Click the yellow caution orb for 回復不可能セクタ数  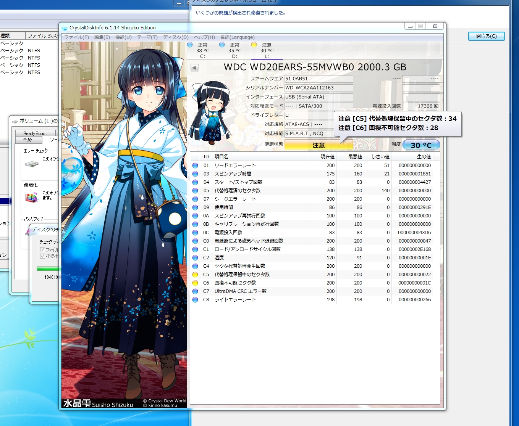pyautogui.click(x=195, y=283)
